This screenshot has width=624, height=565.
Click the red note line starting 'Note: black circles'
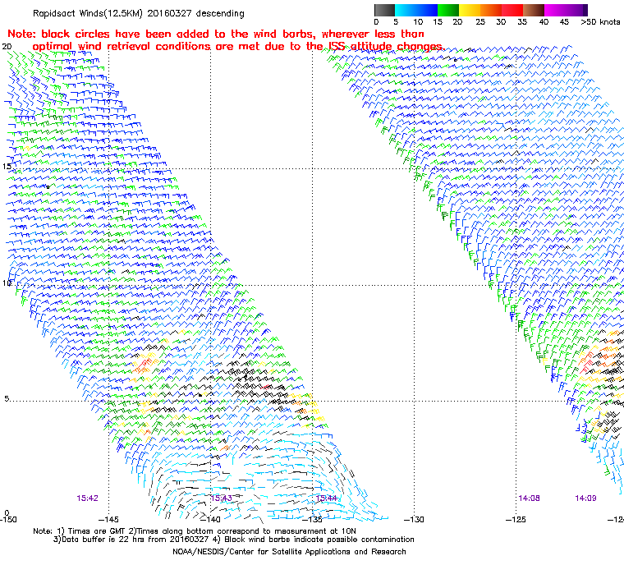(216, 34)
